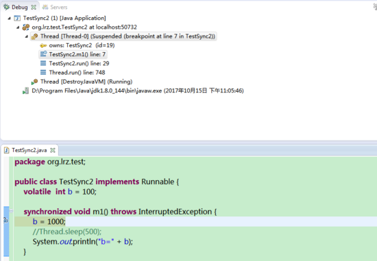Screen dimensions: 377x261
Task: Switch to the Servers tab
Action: coord(55,8)
